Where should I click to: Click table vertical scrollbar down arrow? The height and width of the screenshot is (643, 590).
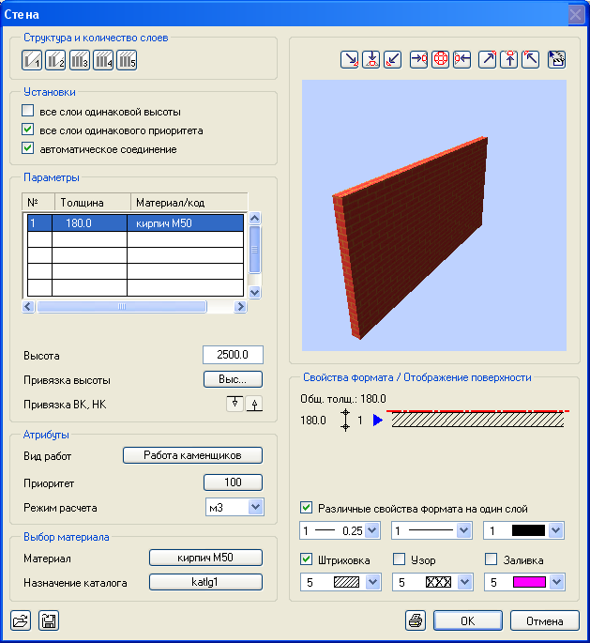click(x=254, y=292)
